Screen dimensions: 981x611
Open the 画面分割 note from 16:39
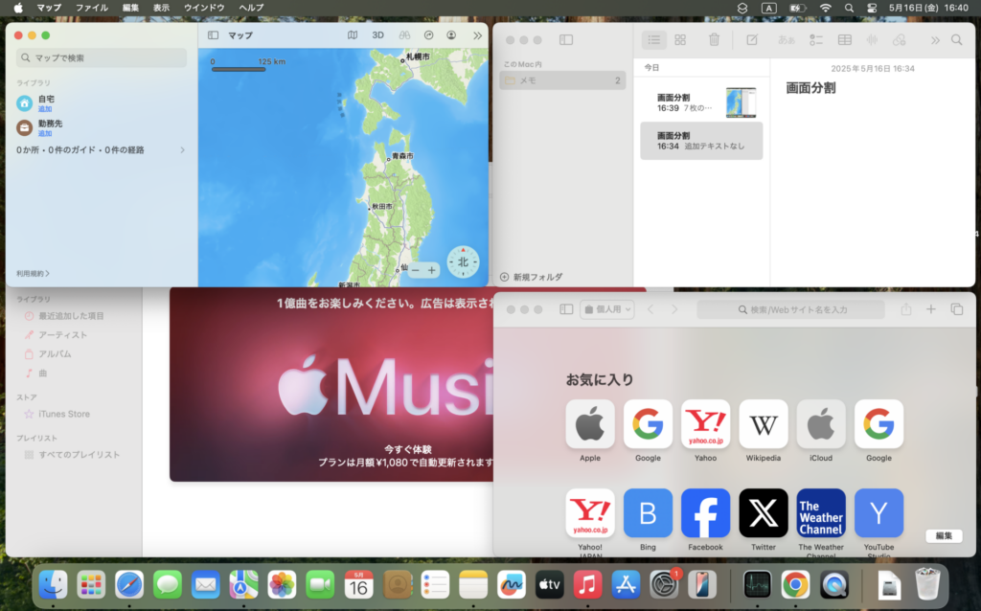coord(701,103)
